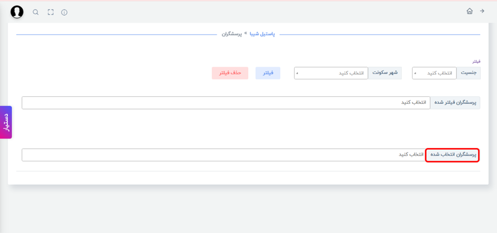Click the شهر سکونت label box
The height and width of the screenshot is (233, 497).
pos(385,73)
